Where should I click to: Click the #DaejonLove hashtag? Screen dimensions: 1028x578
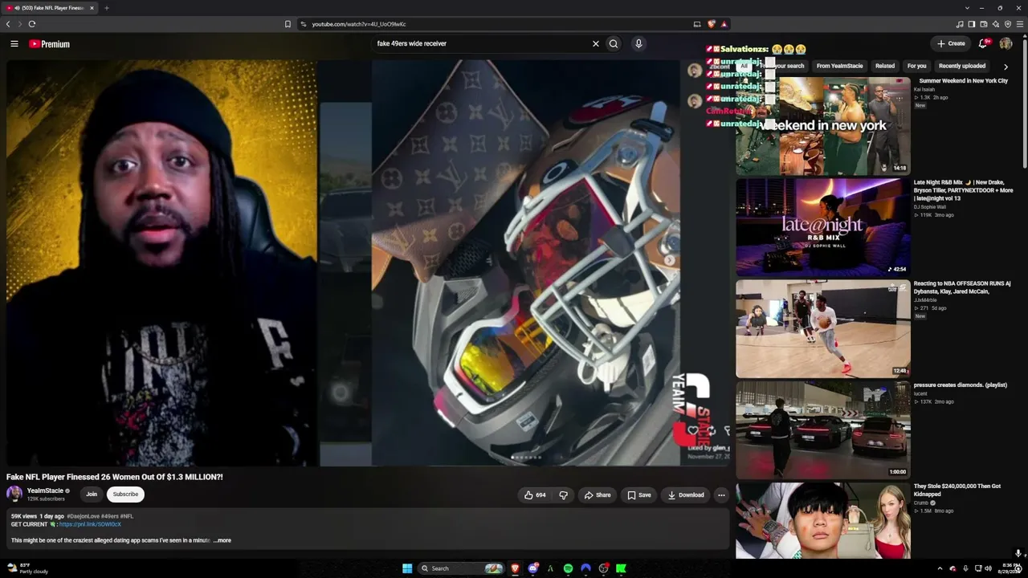click(x=83, y=516)
